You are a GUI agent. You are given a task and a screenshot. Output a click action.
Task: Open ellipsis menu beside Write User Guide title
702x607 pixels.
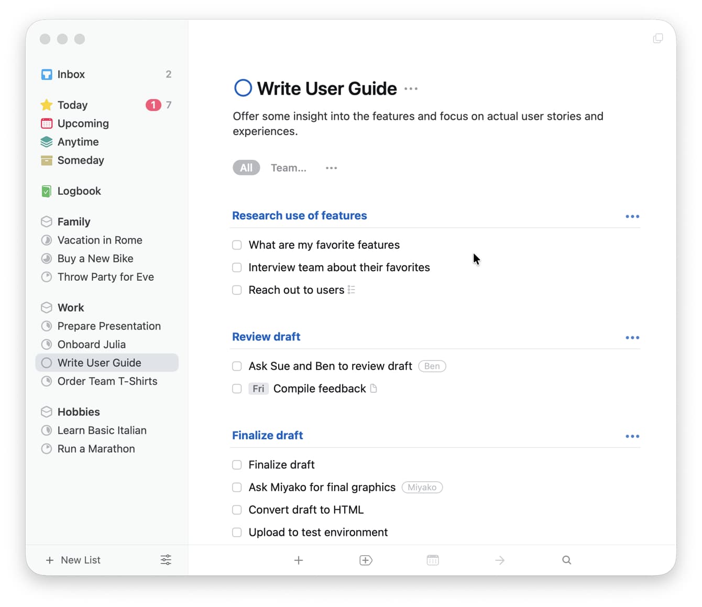(411, 89)
